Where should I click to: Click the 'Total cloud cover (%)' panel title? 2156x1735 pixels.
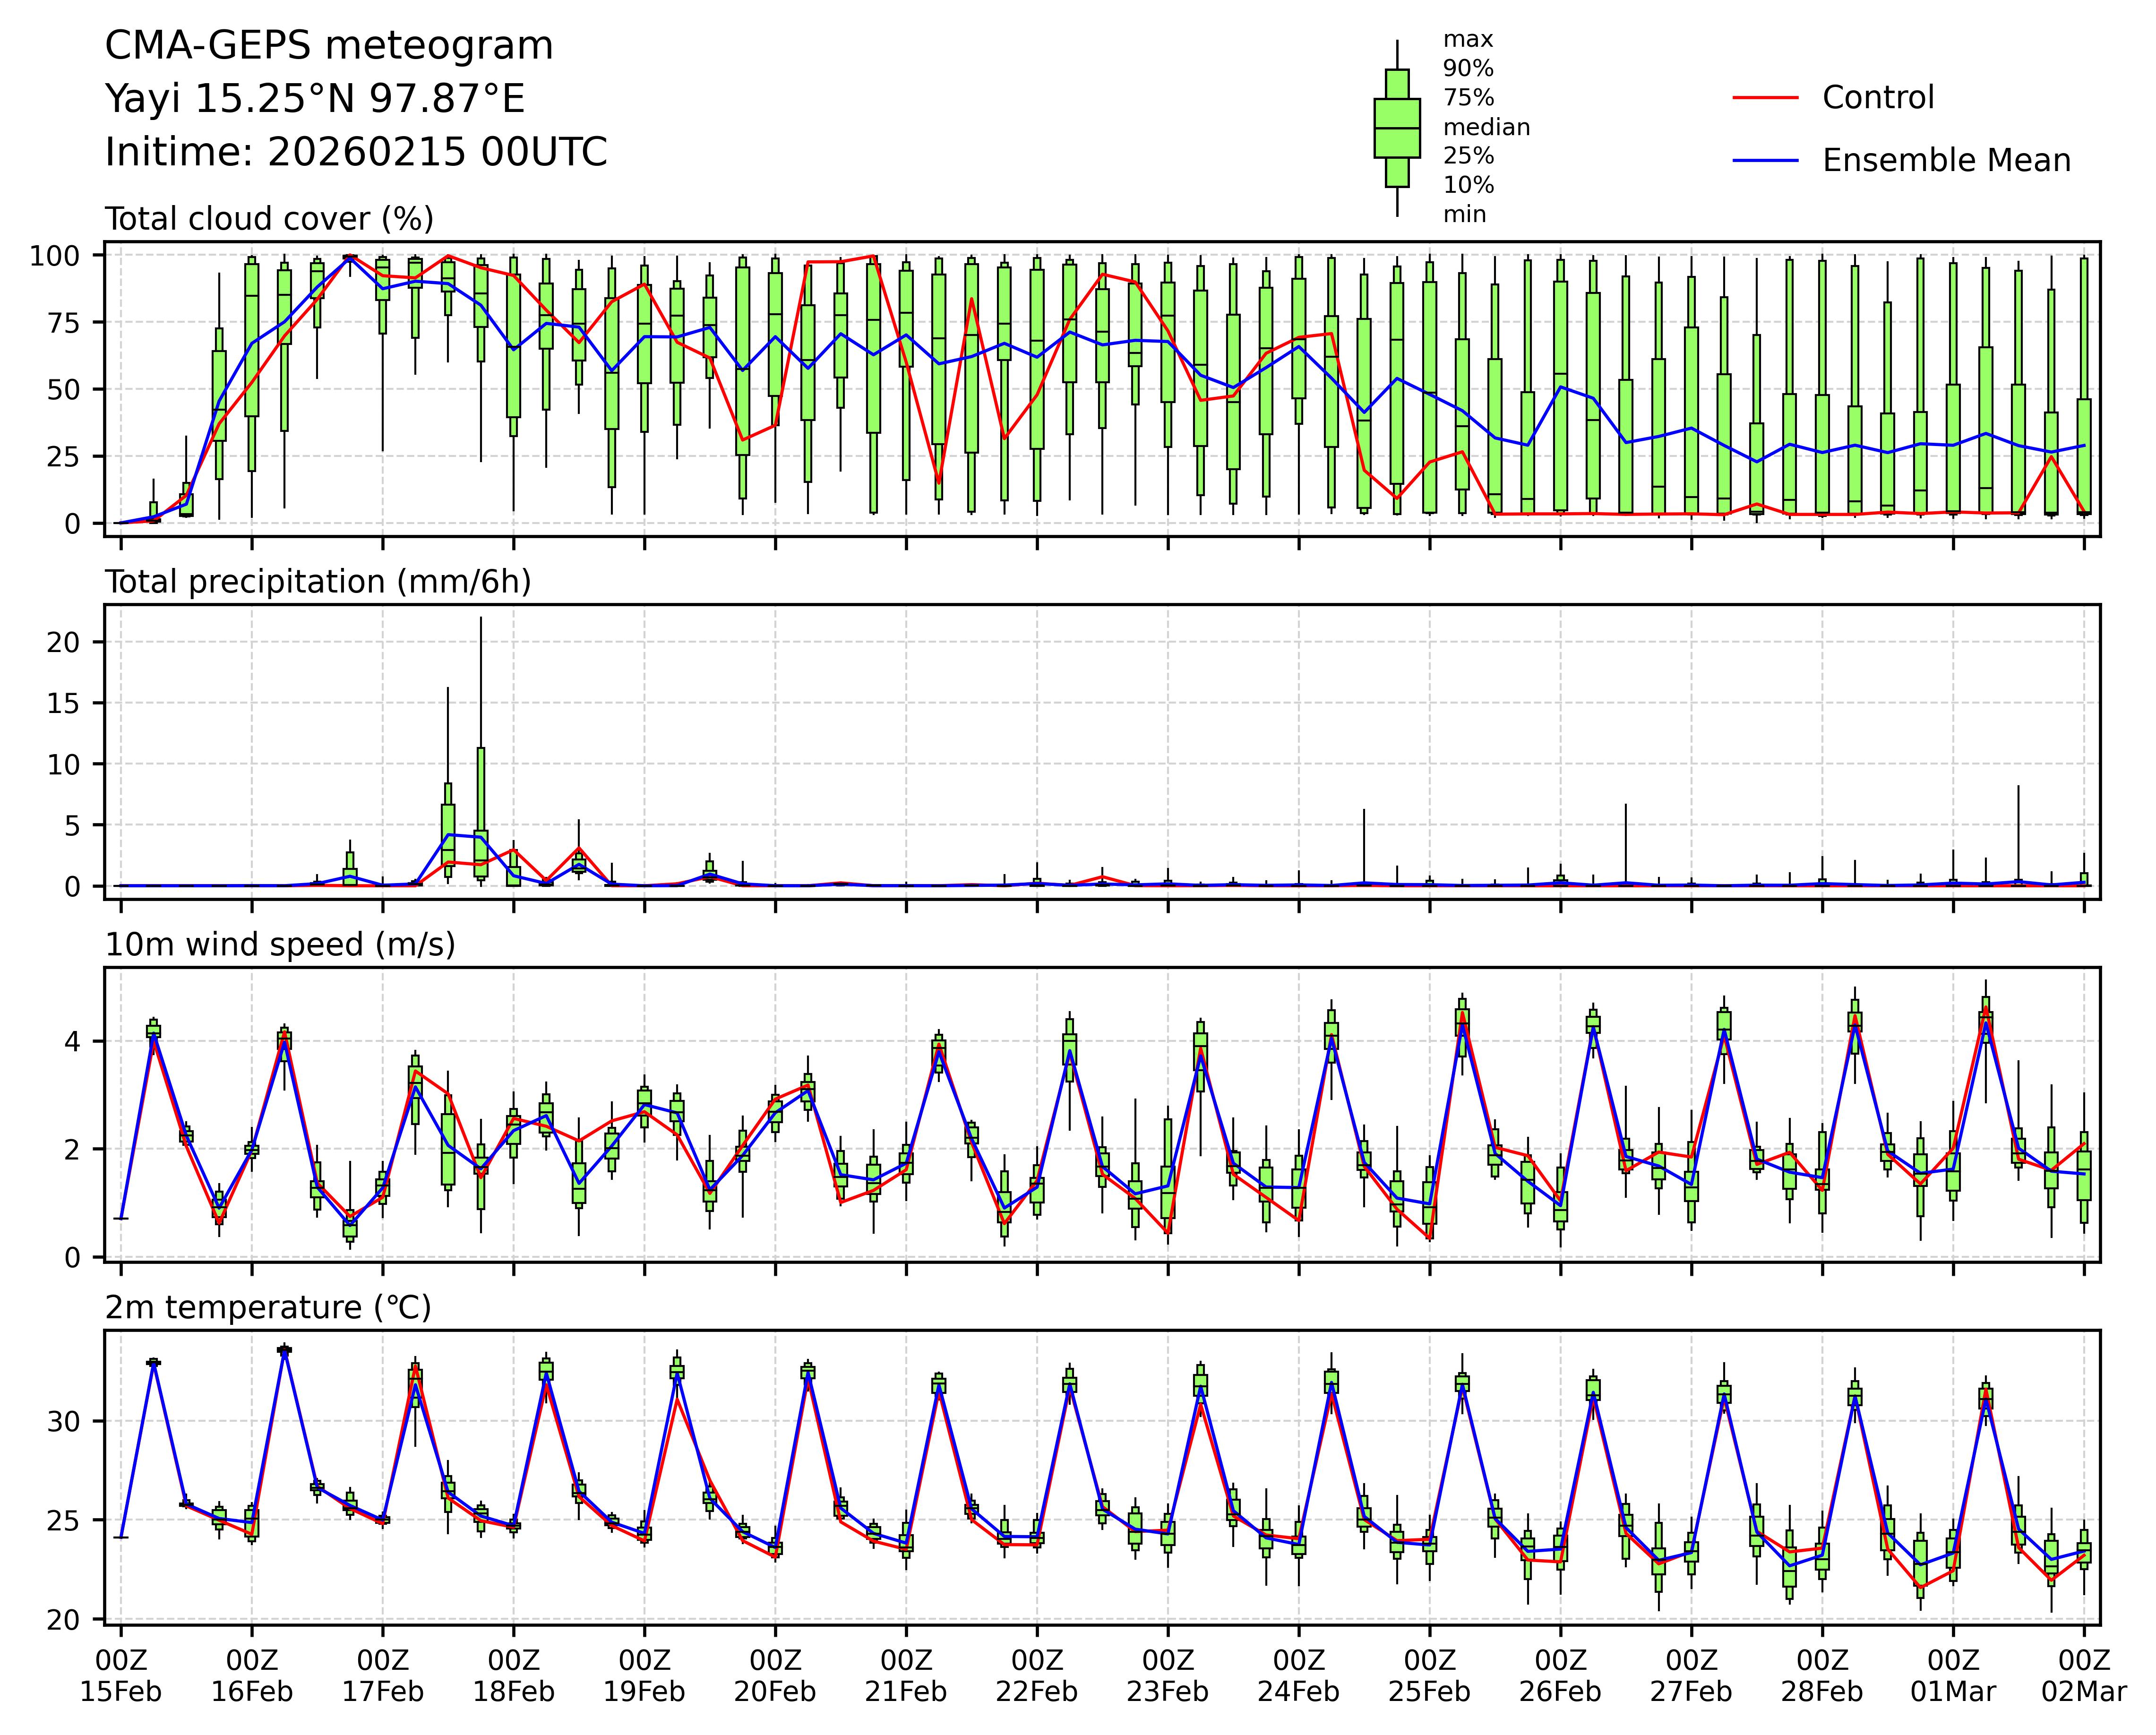[269, 219]
